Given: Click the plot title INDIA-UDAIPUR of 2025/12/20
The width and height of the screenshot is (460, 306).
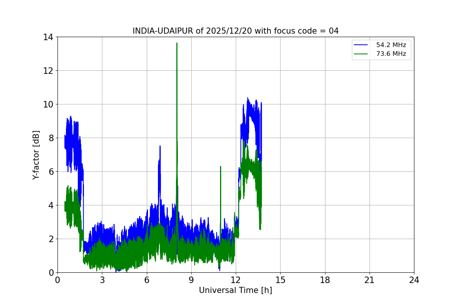Looking at the screenshot, I should click(x=235, y=31).
